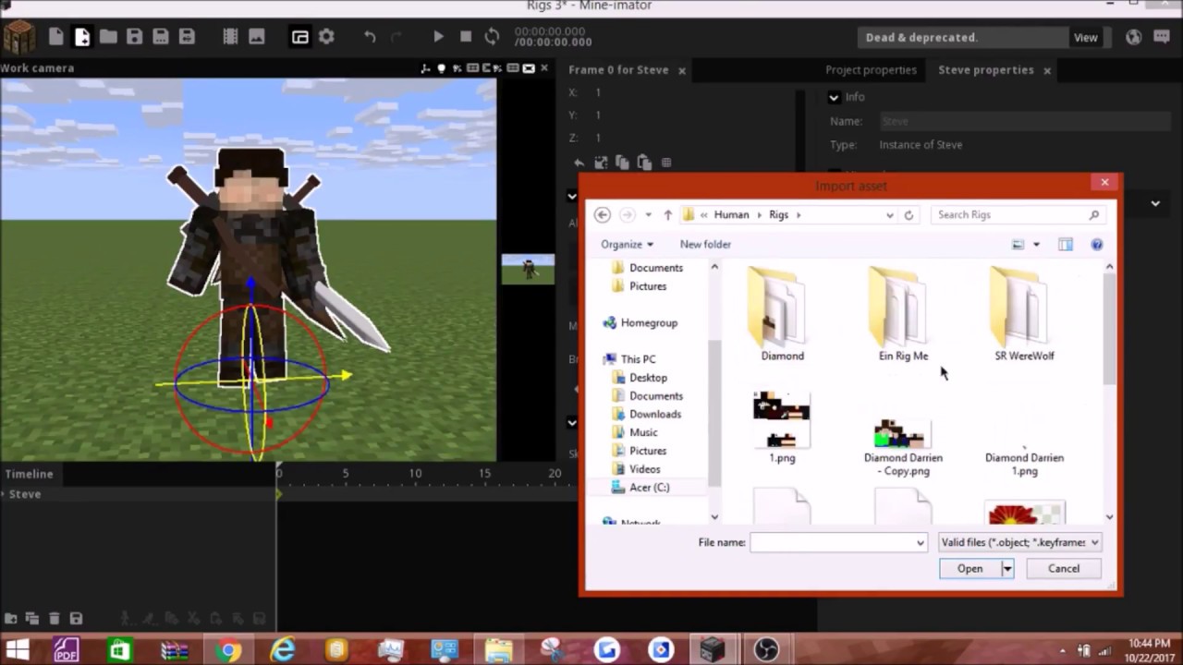Click timeline marker at frame 10
This screenshot has width=1183, height=665.
pyautogui.click(x=415, y=473)
